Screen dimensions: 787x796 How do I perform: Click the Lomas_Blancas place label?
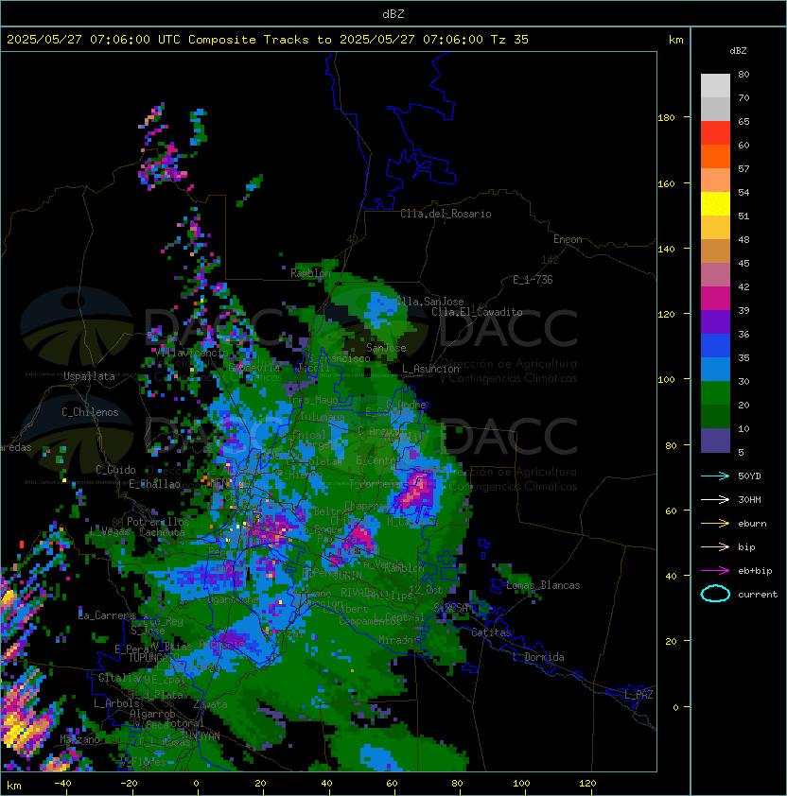pyautogui.click(x=543, y=585)
